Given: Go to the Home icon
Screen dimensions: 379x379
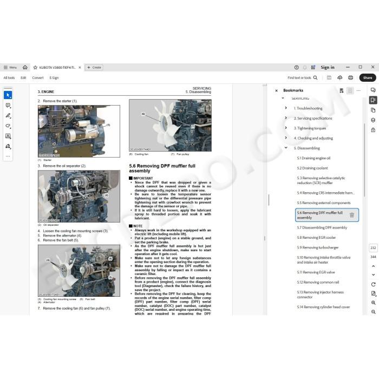Looking at the screenshot, I should (25, 68).
